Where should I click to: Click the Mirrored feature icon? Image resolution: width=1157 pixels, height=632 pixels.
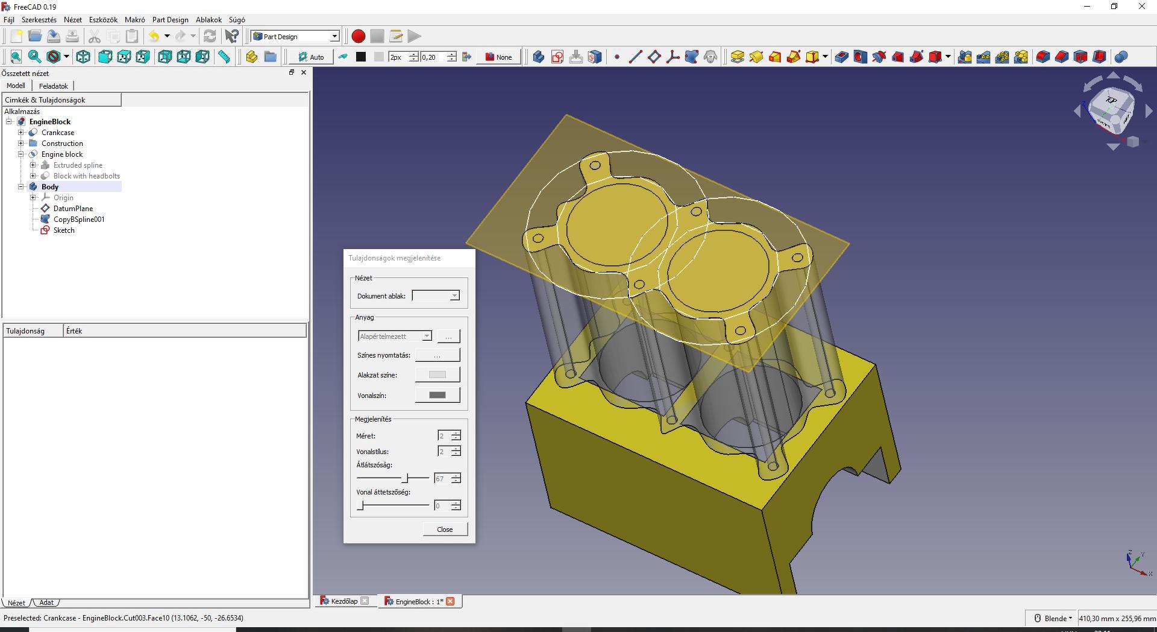point(965,57)
